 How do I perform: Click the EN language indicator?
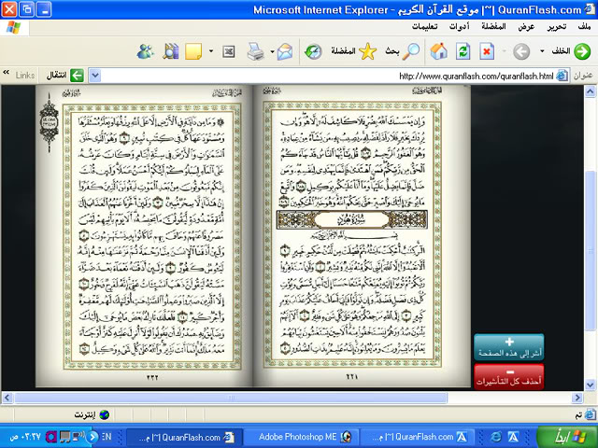[107, 437]
